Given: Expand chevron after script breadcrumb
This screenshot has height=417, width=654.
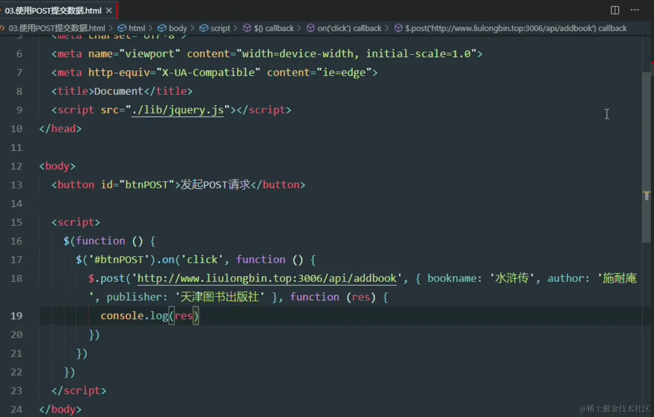Looking at the screenshot, I should tap(236, 28).
